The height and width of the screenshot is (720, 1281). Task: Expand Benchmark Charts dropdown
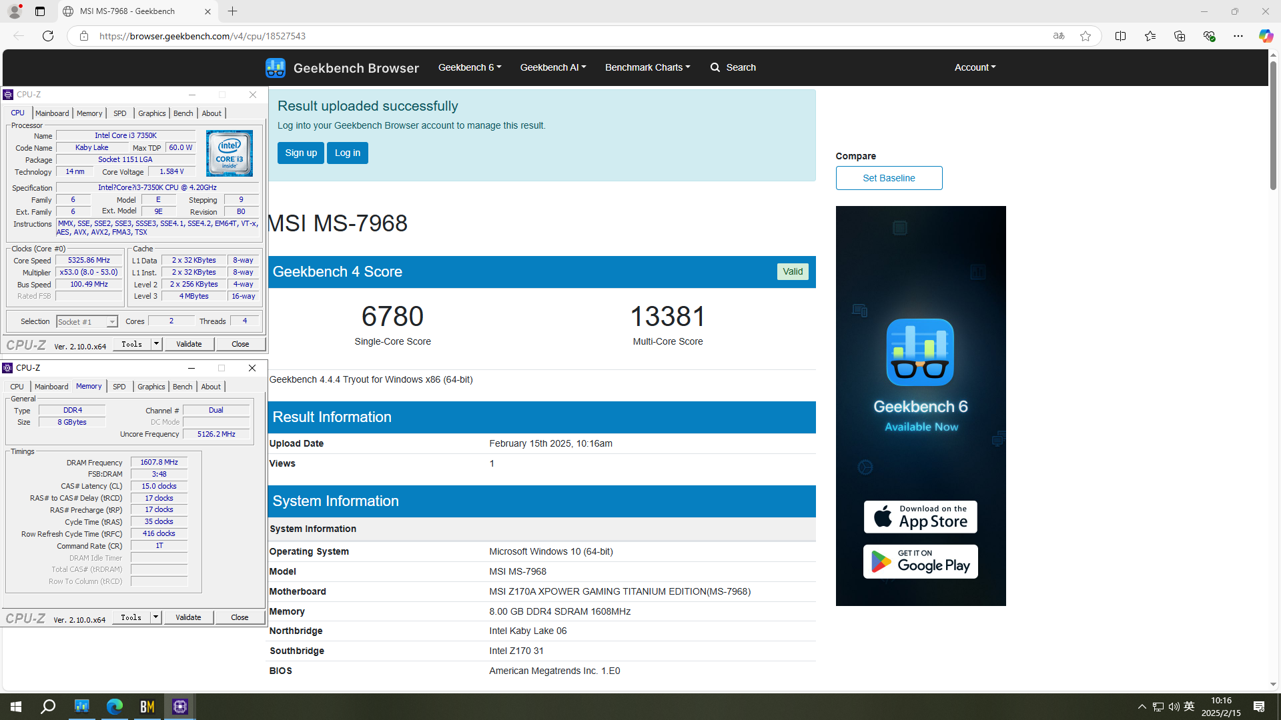pos(647,67)
